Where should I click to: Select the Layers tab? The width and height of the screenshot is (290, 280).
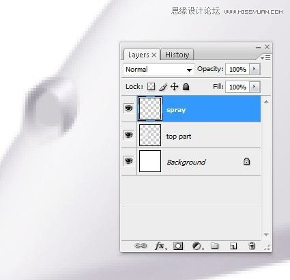click(139, 55)
